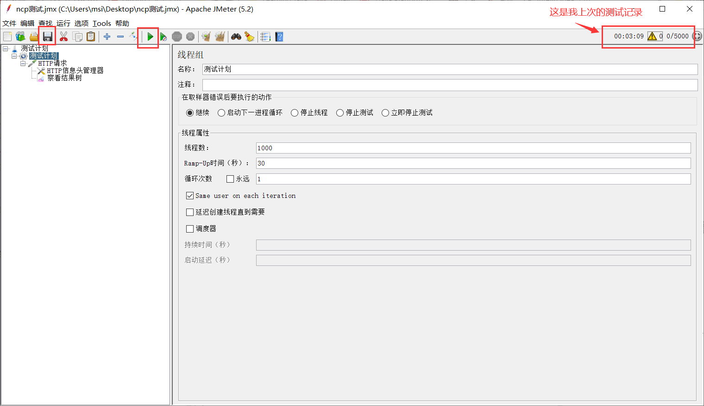The height and width of the screenshot is (406, 704).
Task: Collapse the selected 测试计划 thread group node
Action: [14, 56]
